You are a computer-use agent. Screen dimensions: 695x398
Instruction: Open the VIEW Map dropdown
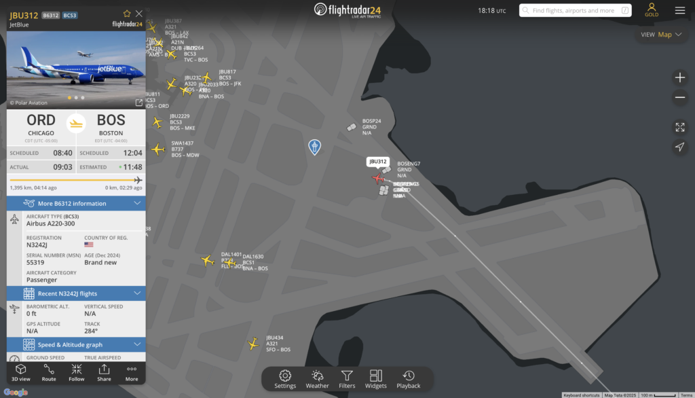661,35
